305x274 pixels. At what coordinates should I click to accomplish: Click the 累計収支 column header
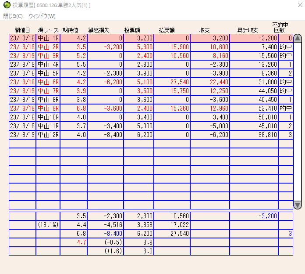248,30
